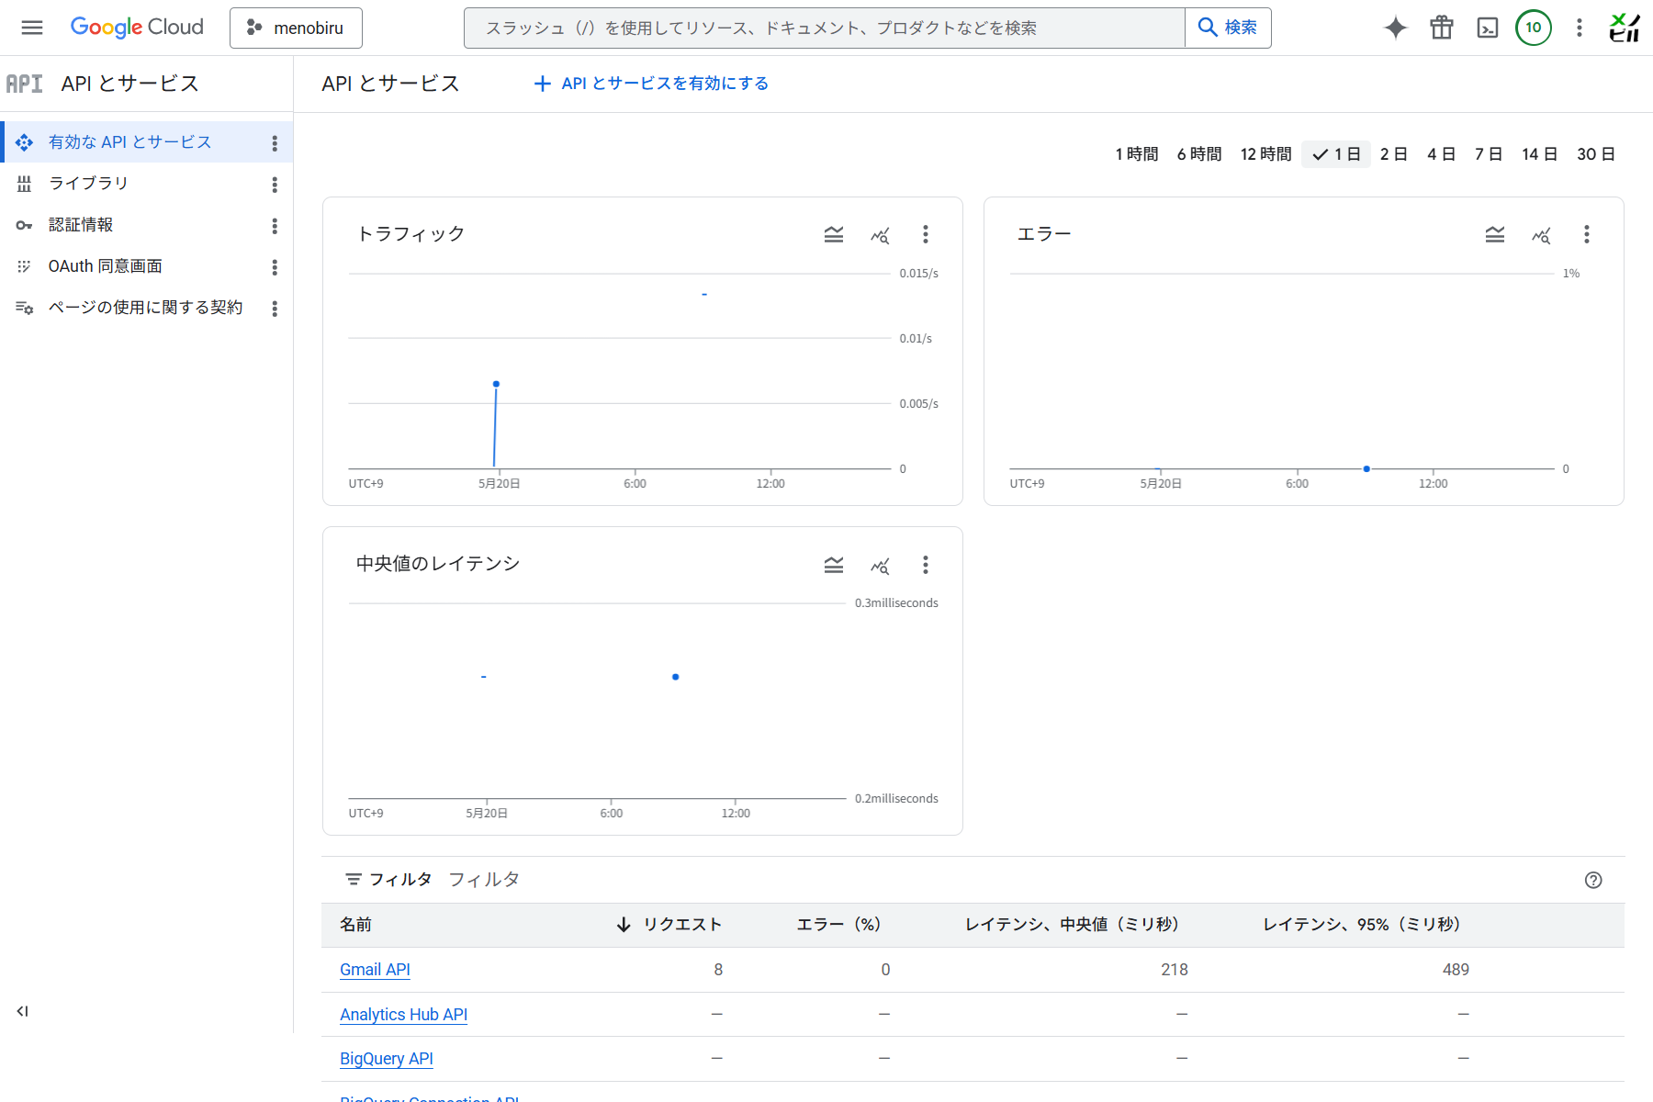Select the 12 時間 time range

point(1265,154)
